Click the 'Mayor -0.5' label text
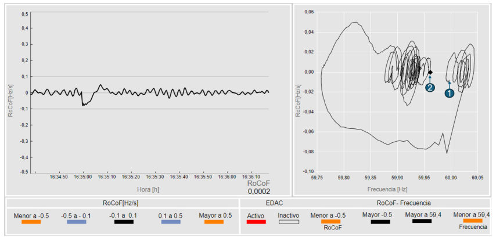 coord(377,215)
